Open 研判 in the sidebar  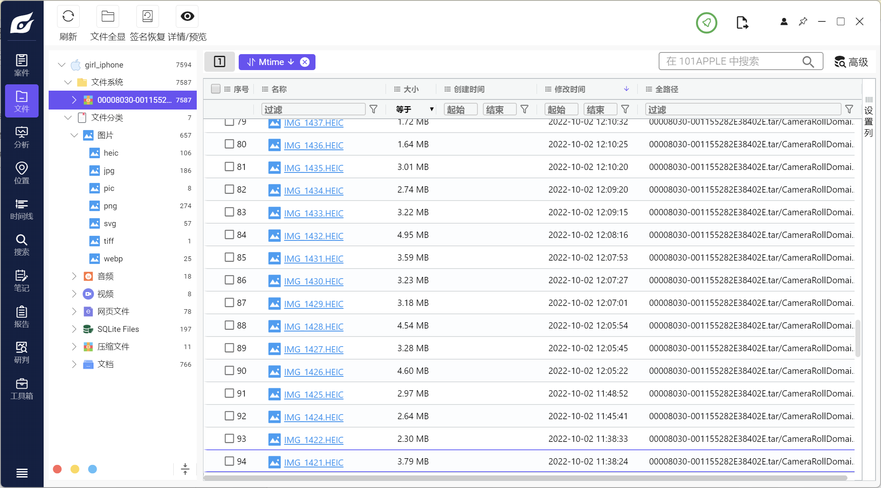point(22,352)
